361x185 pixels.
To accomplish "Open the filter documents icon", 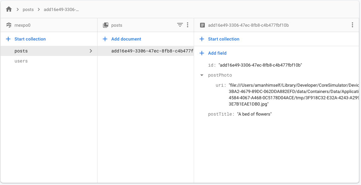I will click(x=180, y=25).
